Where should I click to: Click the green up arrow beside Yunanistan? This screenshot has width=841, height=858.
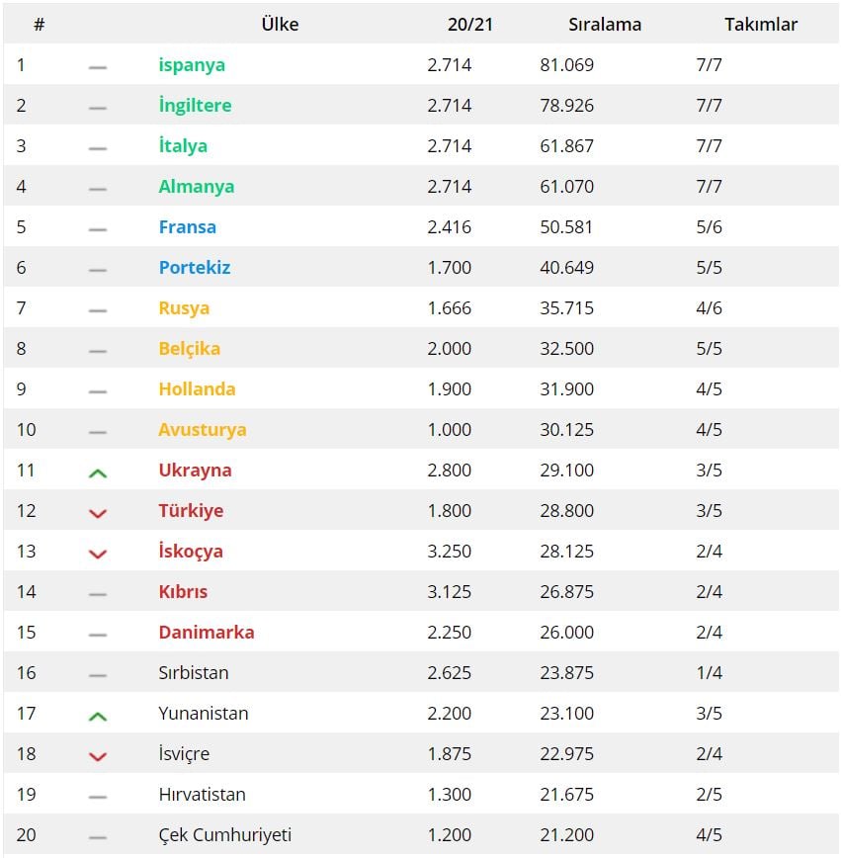coord(98,717)
